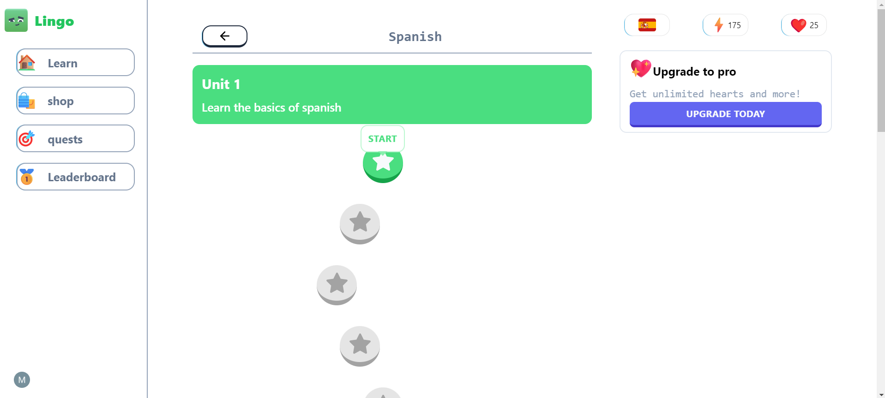Open the M user avatar menu
Image resolution: width=885 pixels, height=398 pixels.
tap(22, 380)
